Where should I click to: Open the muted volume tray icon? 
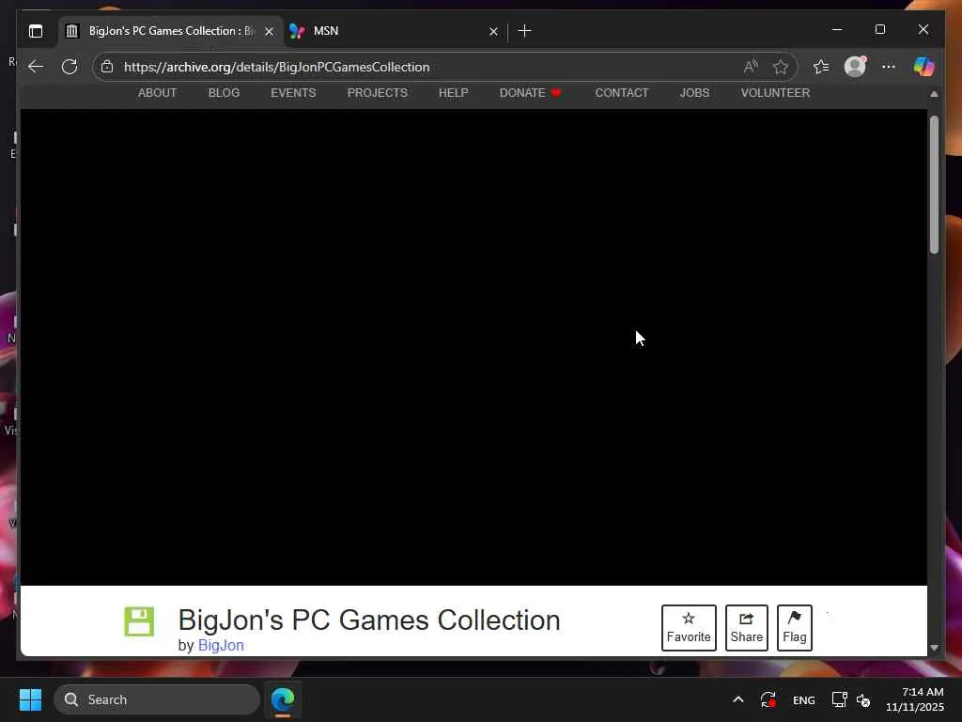click(863, 699)
